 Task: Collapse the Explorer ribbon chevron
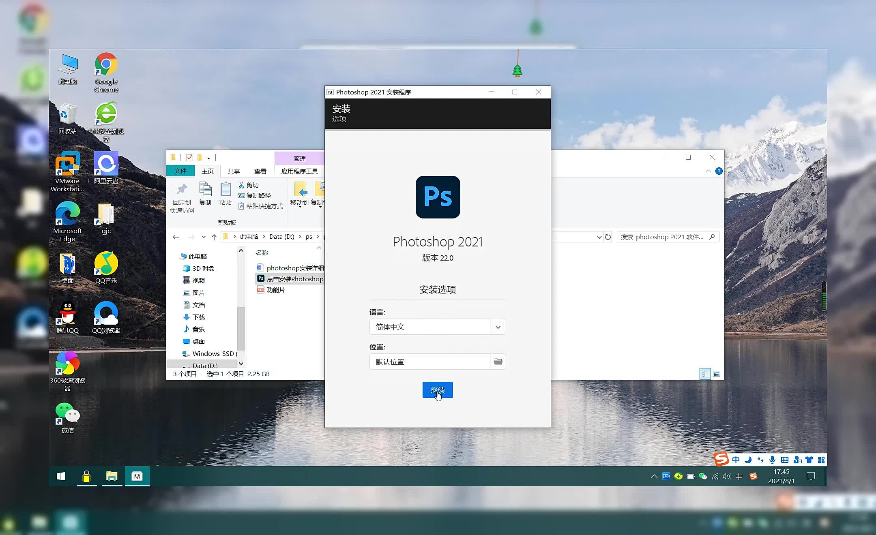[x=708, y=171]
